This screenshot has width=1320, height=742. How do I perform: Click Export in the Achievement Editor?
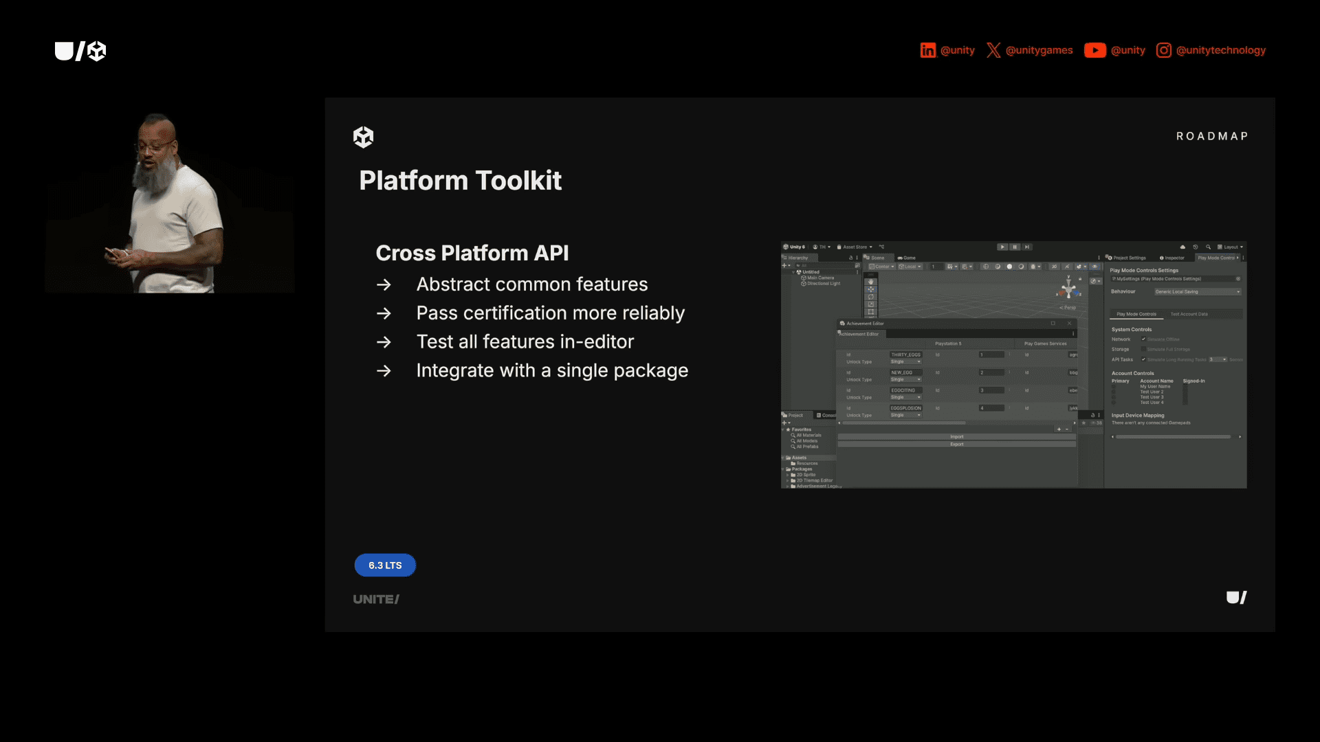click(956, 444)
